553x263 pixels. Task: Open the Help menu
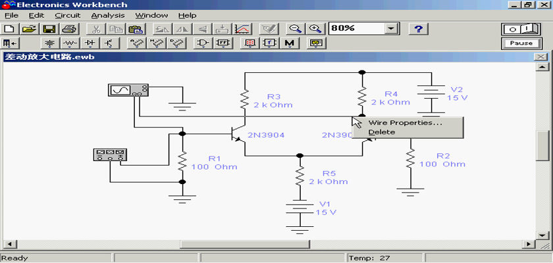click(x=187, y=16)
